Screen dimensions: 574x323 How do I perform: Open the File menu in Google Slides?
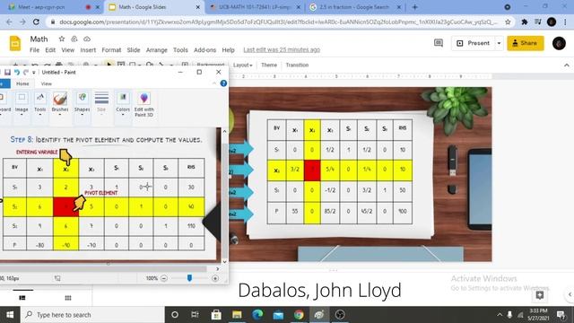(34, 50)
